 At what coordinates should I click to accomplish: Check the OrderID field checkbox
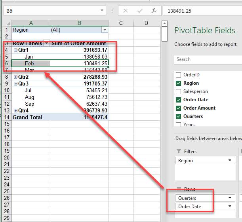[x=178, y=75]
